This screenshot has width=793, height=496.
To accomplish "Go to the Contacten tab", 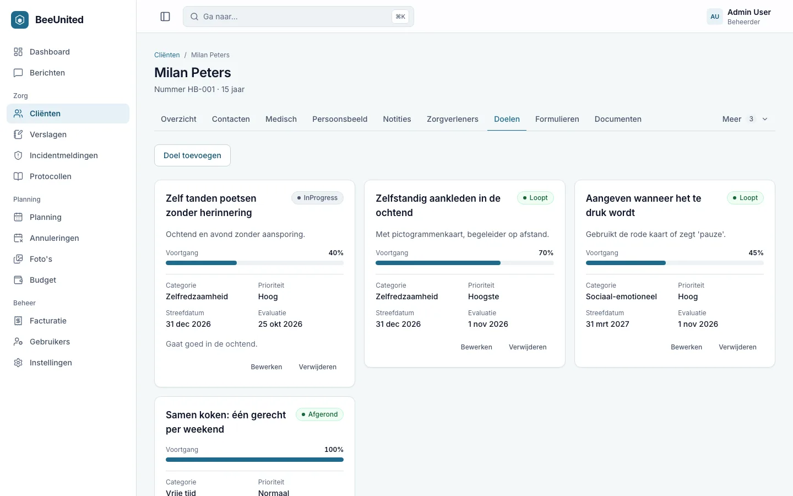I will (231, 119).
